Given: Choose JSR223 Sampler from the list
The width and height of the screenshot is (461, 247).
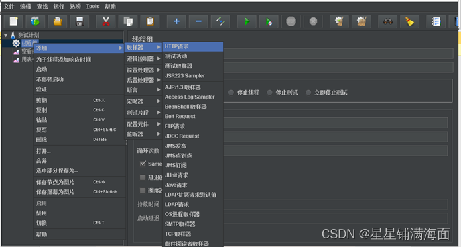Looking at the screenshot, I should click(x=193, y=76).
